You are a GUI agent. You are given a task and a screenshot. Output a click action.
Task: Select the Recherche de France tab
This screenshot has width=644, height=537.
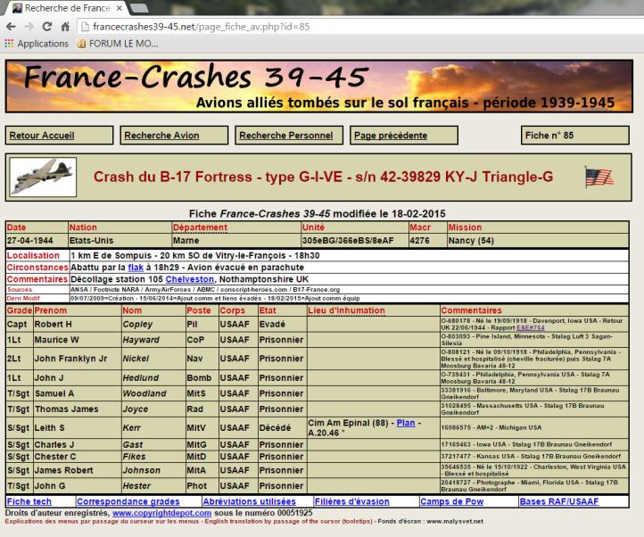66,8
